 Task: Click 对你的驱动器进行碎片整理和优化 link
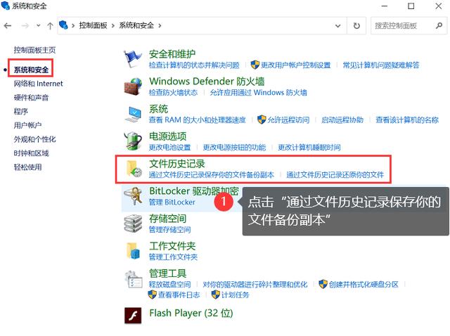[x=255, y=285]
